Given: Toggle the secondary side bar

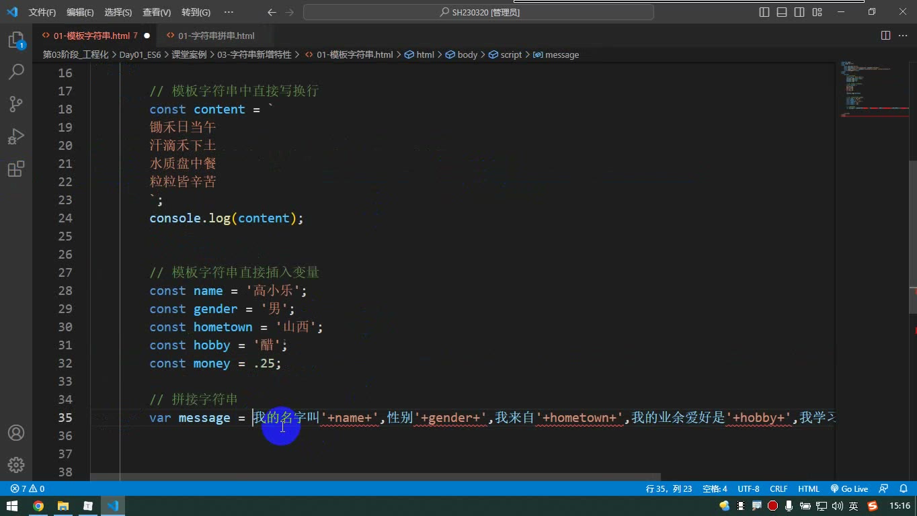Looking at the screenshot, I should pos(799,12).
